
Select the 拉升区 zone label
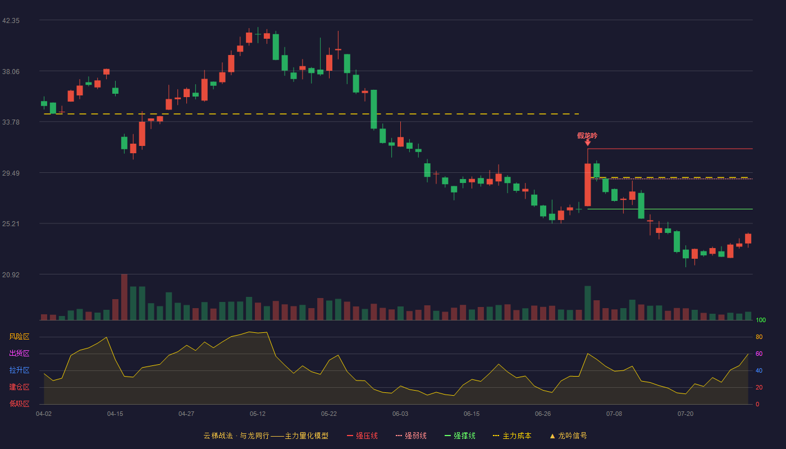[x=19, y=370]
